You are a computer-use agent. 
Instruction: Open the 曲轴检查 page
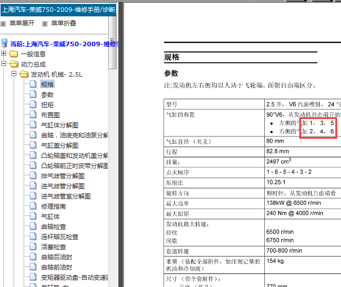pyautogui.click(x=54, y=227)
